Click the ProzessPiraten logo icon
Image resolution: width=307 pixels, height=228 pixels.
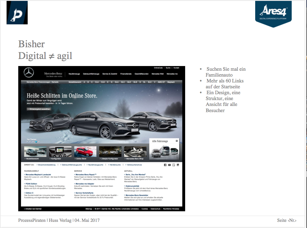coord(17,13)
